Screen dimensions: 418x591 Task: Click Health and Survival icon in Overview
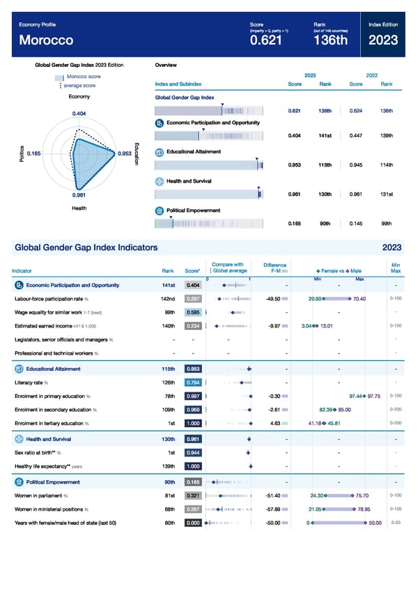160,181
